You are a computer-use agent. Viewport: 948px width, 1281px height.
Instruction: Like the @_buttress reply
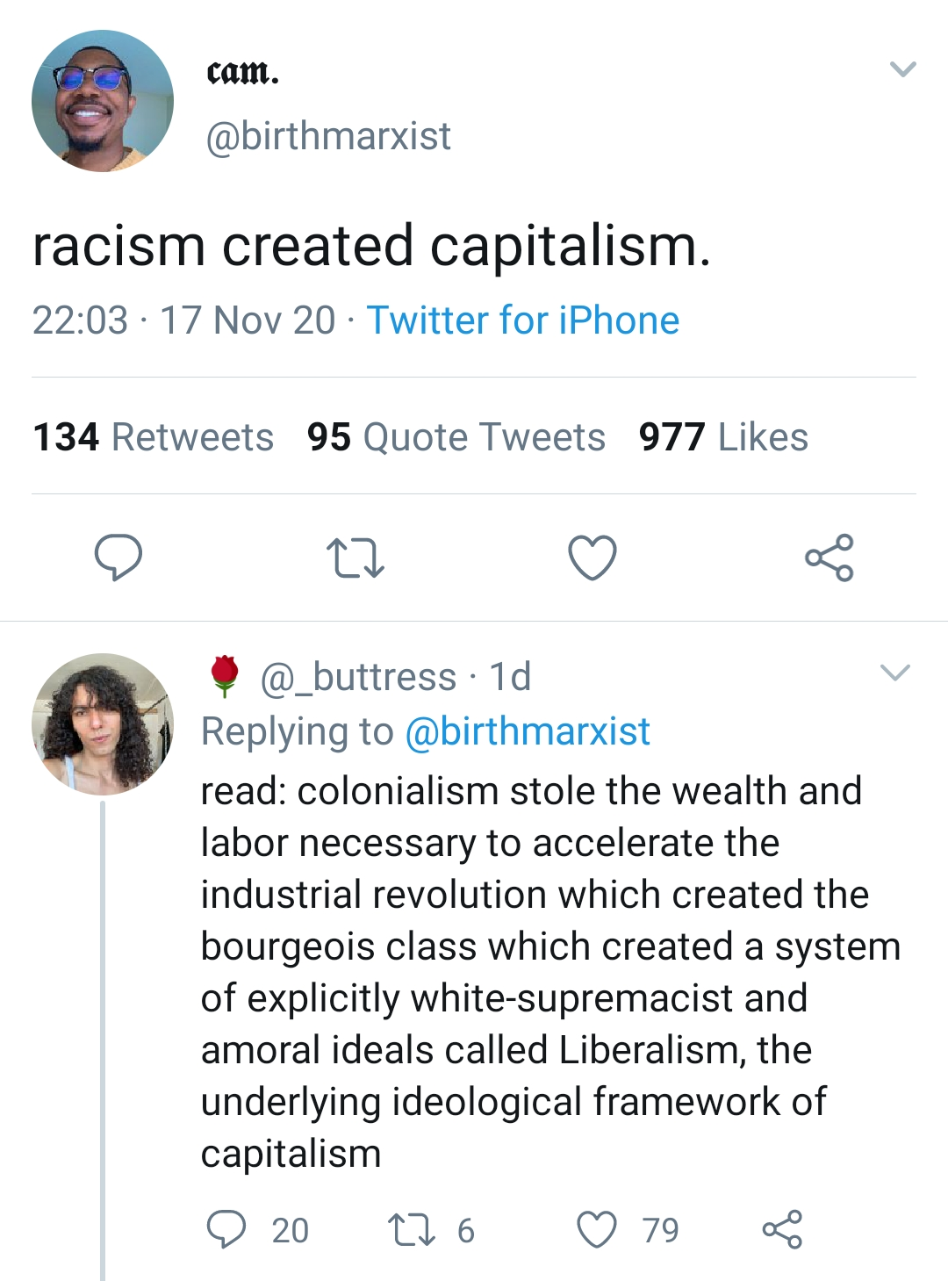click(x=597, y=1229)
